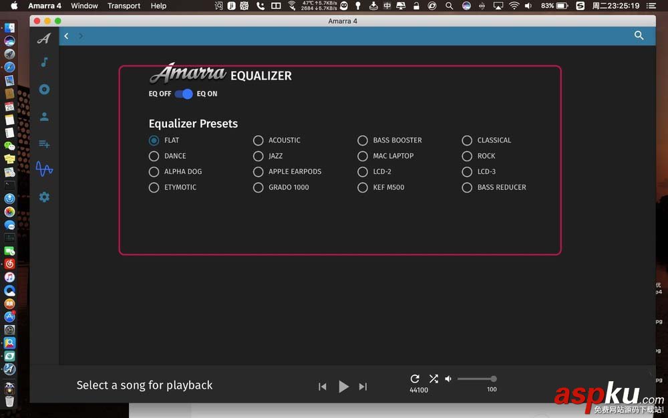
Task: Select the Albums disc icon in sidebar
Action: coord(44,89)
